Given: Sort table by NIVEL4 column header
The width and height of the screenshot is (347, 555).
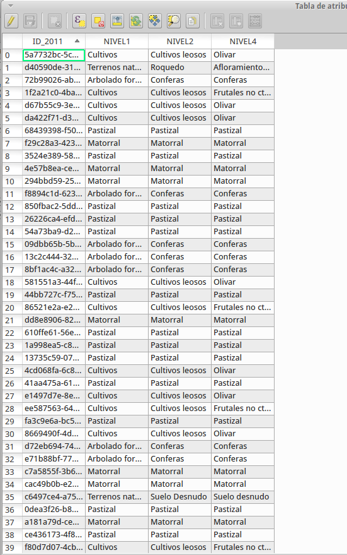Looking at the screenshot, I should [243, 42].
